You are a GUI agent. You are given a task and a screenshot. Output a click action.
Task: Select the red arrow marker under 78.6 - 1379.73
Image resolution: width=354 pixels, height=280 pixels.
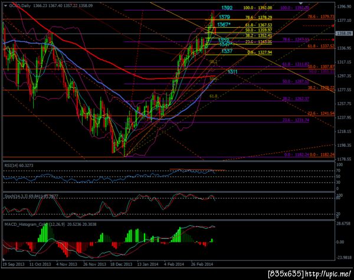coord(333,26)
